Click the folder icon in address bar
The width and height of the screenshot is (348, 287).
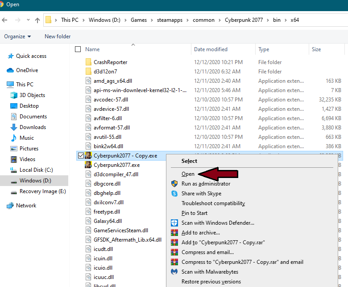pos(48,20)
